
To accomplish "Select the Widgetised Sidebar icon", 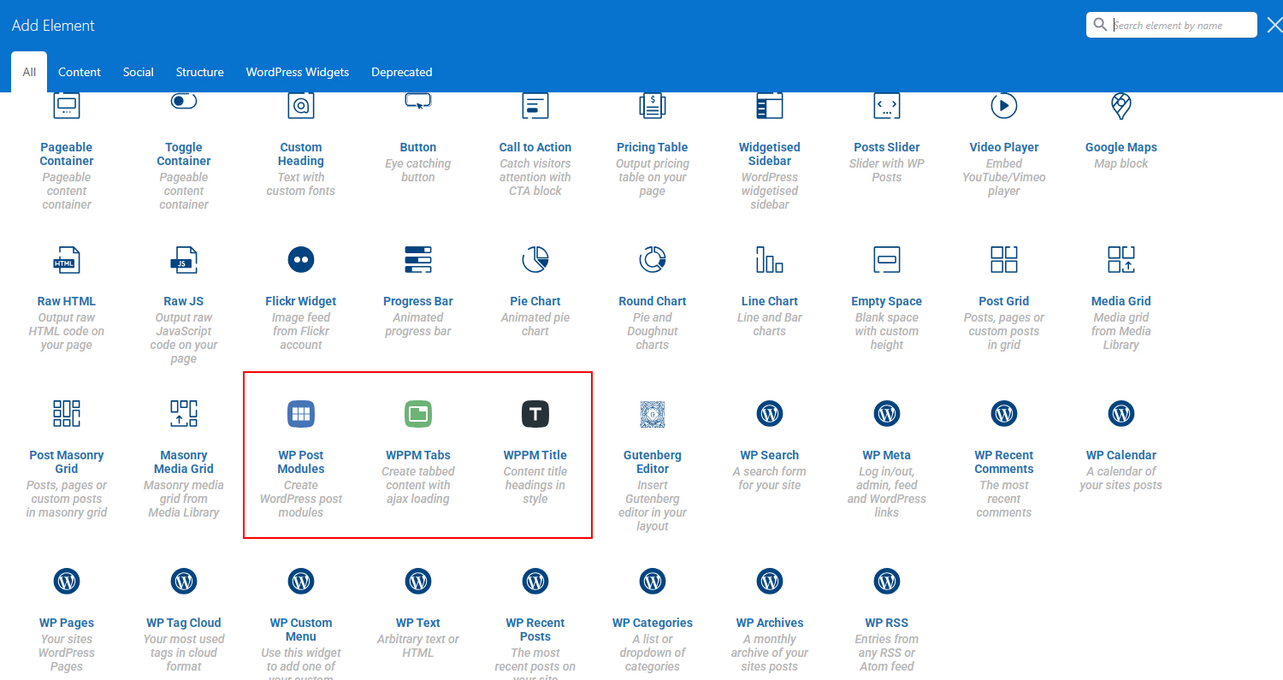I will pyautogui.click(x=770, y=105).
